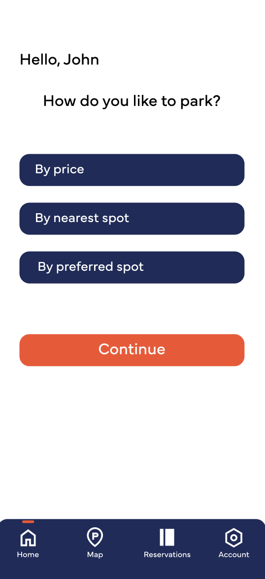Select the 'By price' option
The image size is (265, 579).
coord(132,170)
